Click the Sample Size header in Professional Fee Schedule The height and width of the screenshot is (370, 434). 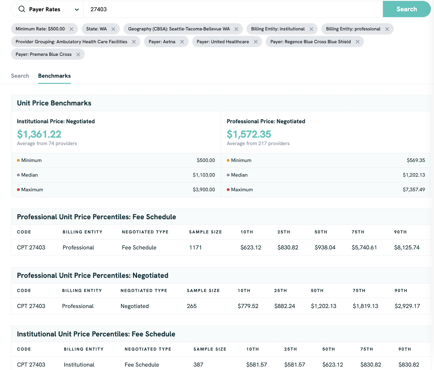(205, 232)
